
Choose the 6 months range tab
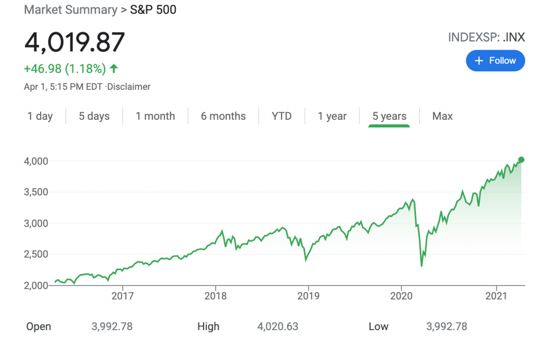click(x=223, y=116)
